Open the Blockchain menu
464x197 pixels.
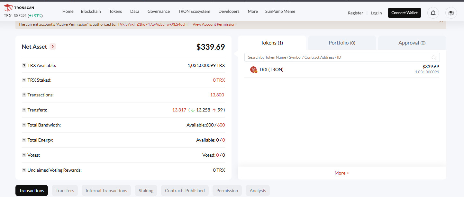91,11
